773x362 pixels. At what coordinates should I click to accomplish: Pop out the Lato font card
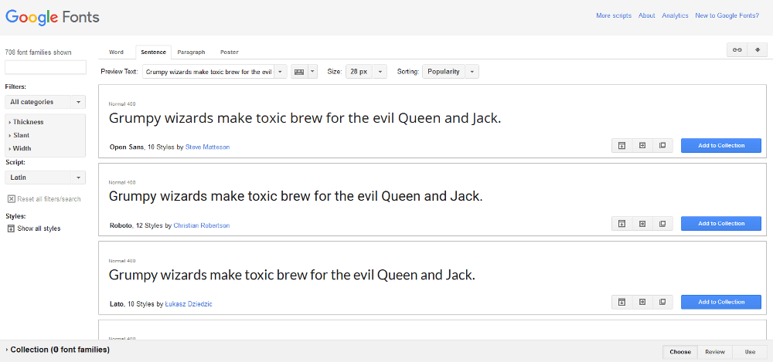click(x=662, y=302)
